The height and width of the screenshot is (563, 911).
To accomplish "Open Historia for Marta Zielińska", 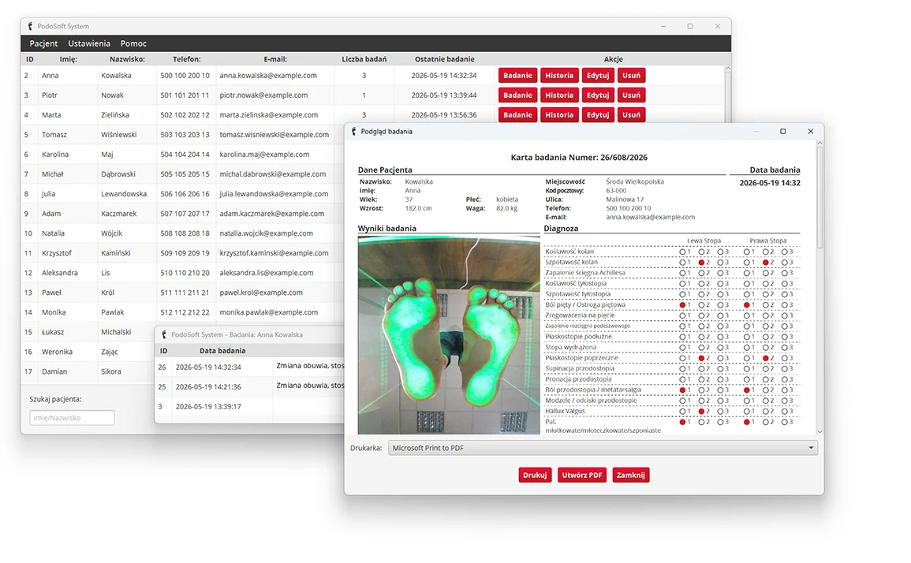I will pos(559,114).
